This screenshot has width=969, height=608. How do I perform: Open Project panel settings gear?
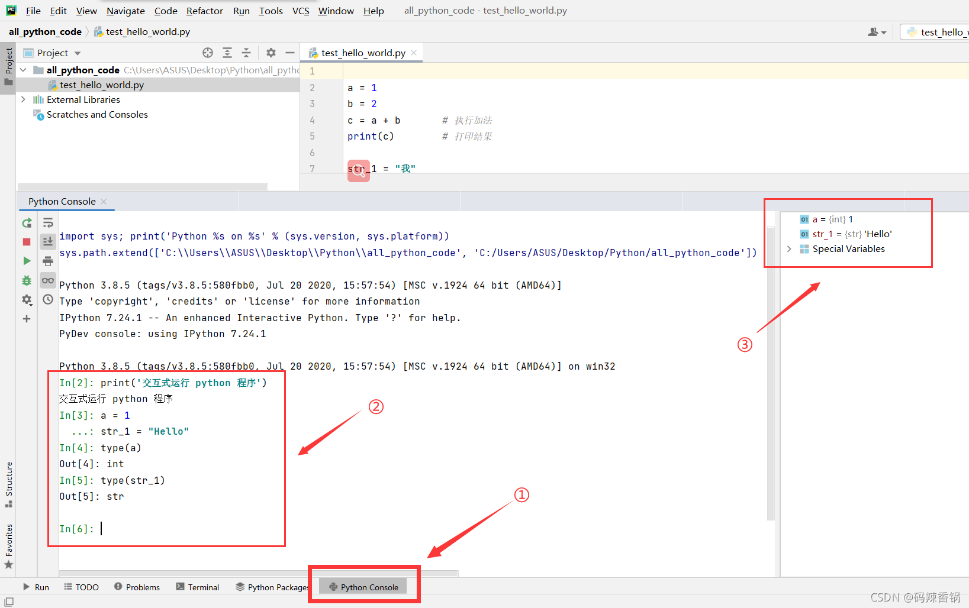pyautogui.click(x=271, y=53)
